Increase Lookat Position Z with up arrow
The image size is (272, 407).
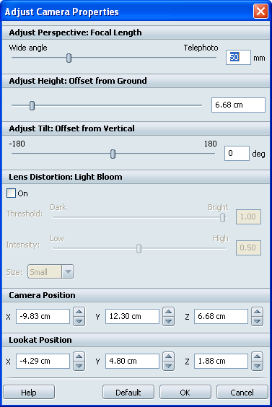point(257,356)
